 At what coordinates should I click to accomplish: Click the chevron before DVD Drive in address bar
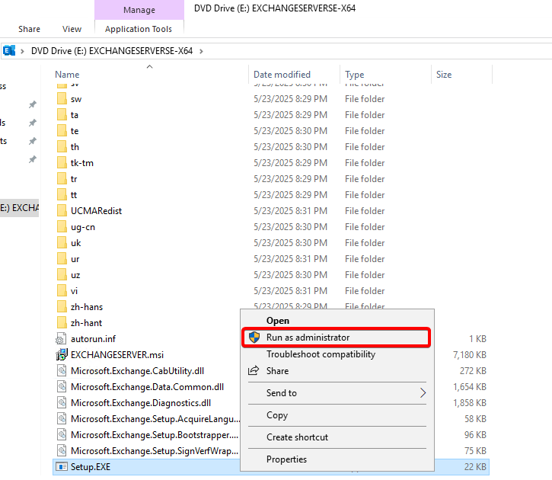[x=23, y=51]
